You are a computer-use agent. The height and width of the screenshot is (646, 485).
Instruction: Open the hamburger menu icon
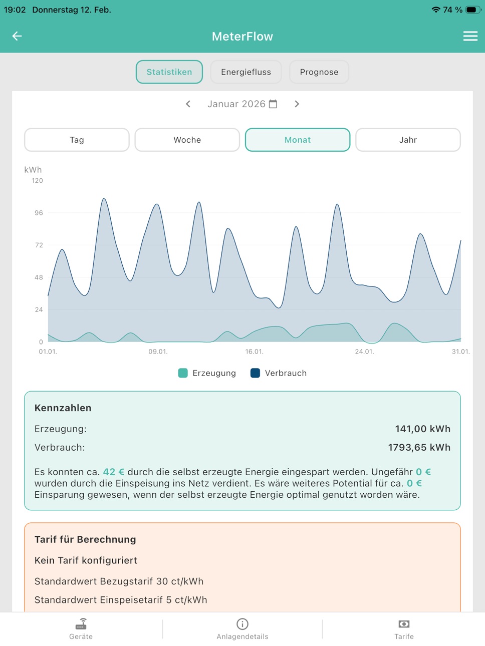coord(470,36)
